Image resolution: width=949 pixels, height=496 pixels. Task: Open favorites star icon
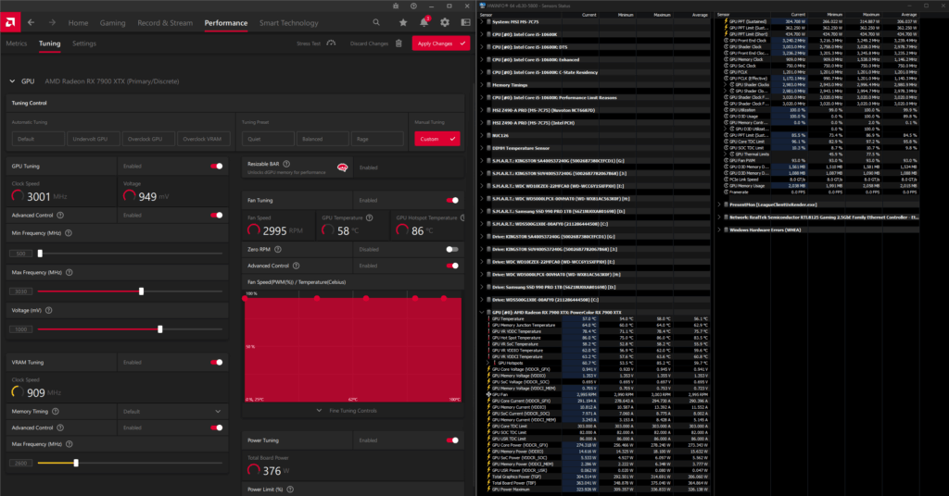[403, 22]
